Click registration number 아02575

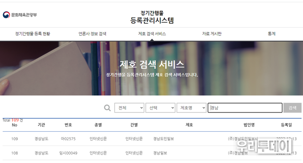[68, 139]
